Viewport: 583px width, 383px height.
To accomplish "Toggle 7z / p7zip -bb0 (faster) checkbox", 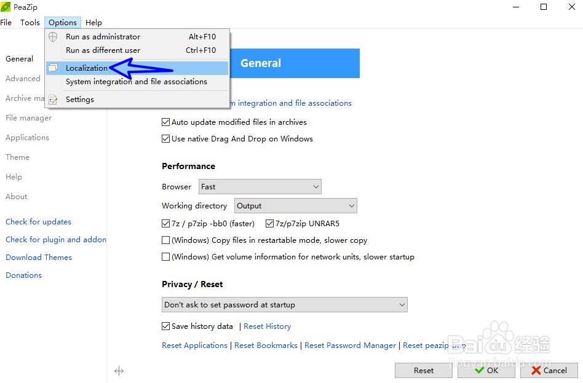I will coord(166,224).
